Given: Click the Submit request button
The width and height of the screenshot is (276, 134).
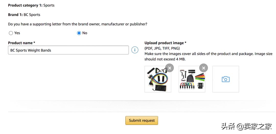Looking at the screenshot, I should click(x=142, y=121).
